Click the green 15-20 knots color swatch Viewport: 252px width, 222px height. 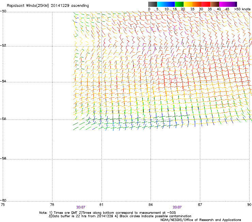click(x=179, y=4)
